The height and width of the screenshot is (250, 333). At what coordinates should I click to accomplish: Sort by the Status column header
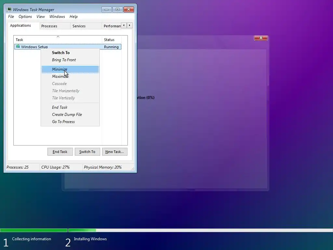click(112, 39)
